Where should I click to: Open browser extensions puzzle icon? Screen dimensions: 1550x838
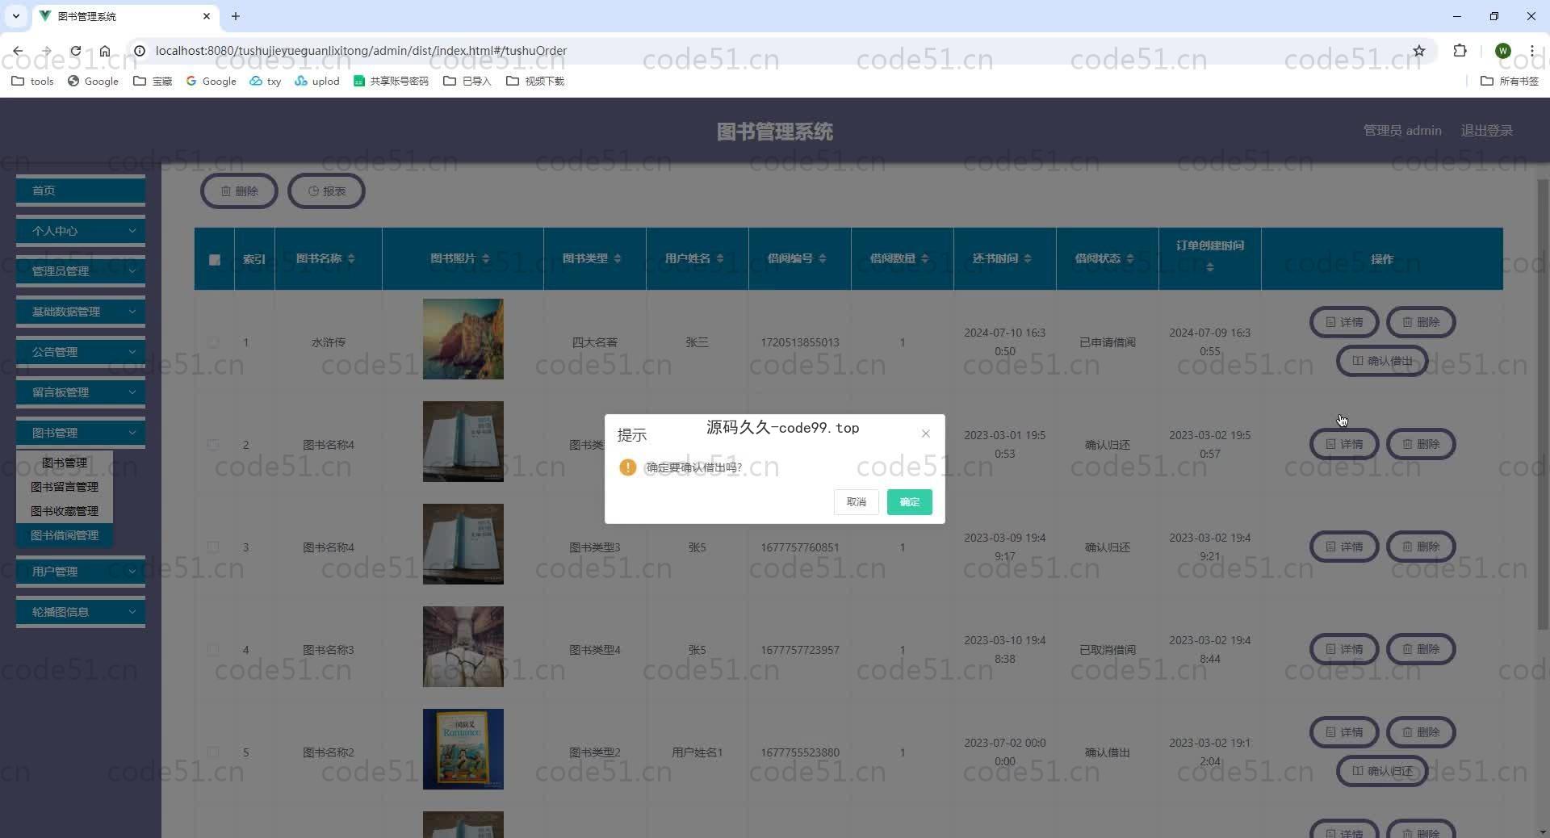[x=1460, y=51]
